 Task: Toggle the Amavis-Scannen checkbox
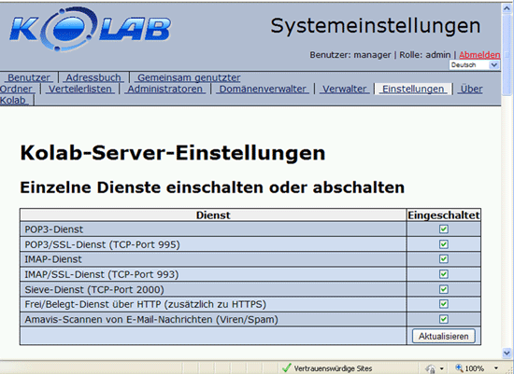[444, 319]
